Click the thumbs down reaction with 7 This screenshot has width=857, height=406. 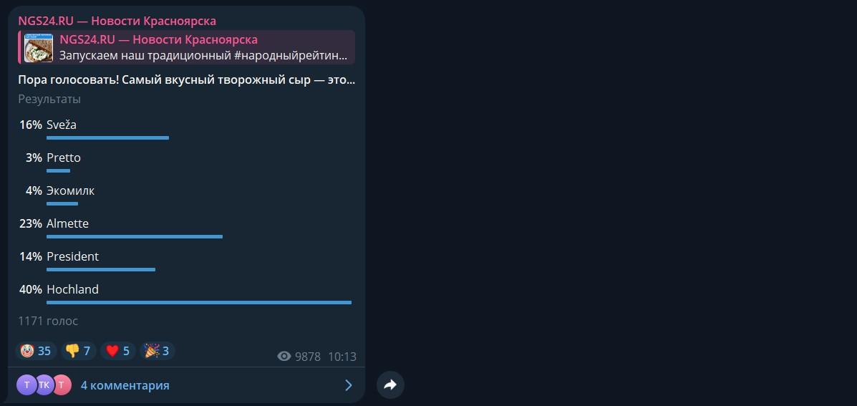click(x=78, y=351)
